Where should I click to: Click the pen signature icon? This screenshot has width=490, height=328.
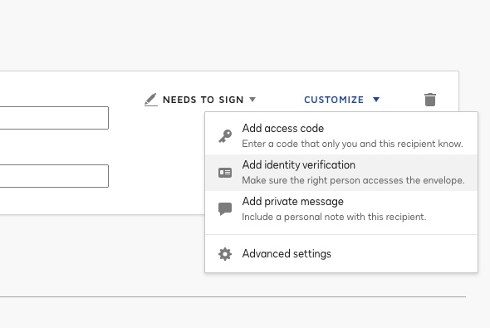(150, 100)
